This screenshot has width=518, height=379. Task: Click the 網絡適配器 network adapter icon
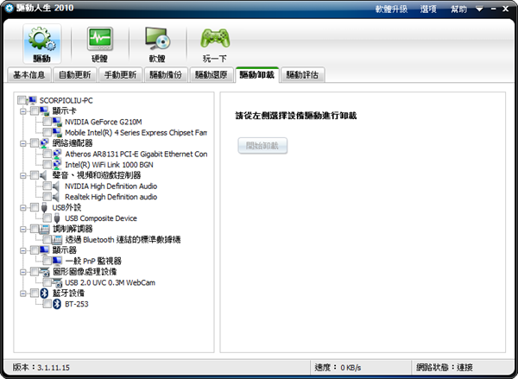(x=45, y=143)
